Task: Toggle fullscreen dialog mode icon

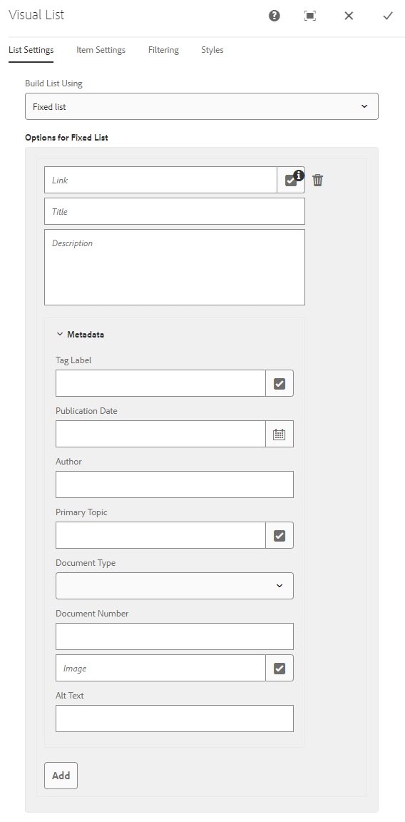Action: tap(310, 16)
